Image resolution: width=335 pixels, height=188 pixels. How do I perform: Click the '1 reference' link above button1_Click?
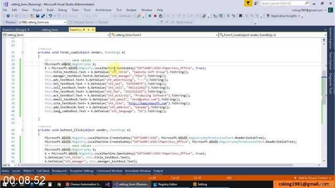point(44,126)
